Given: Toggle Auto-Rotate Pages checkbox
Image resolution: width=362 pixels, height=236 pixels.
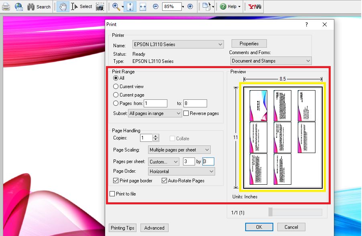Looking at the screenshot, I should pyautogui.click(x=165, y=181).
